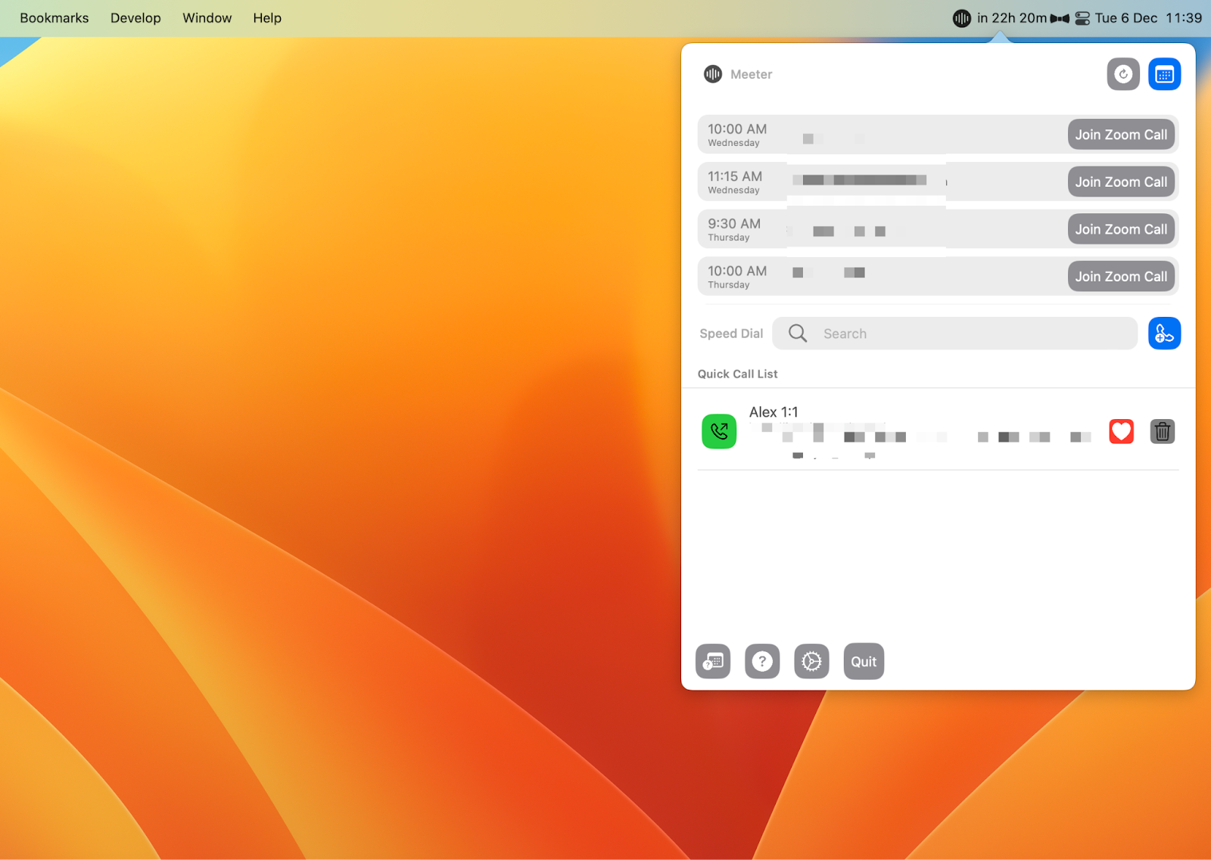This screenshot has width=1211, height=860.
Task: Join Zoom Call for 10:00 AM Thursday
Action: (1121, 277)
